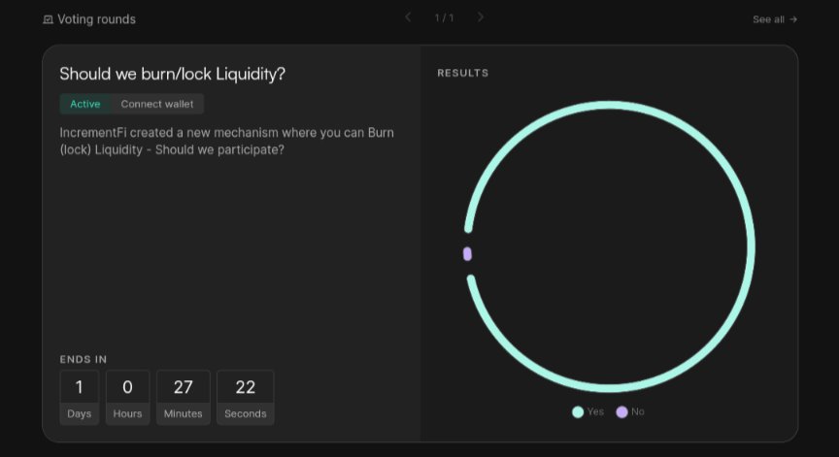Click the RESULTS heading
The width and height of the screenshot is (839, 457).
tap(463, 73)
